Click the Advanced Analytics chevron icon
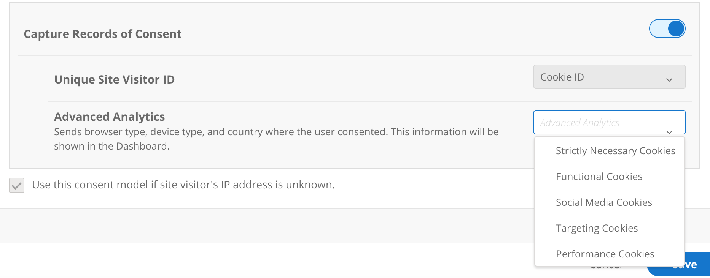710x278 pixels. coord(670,133)
